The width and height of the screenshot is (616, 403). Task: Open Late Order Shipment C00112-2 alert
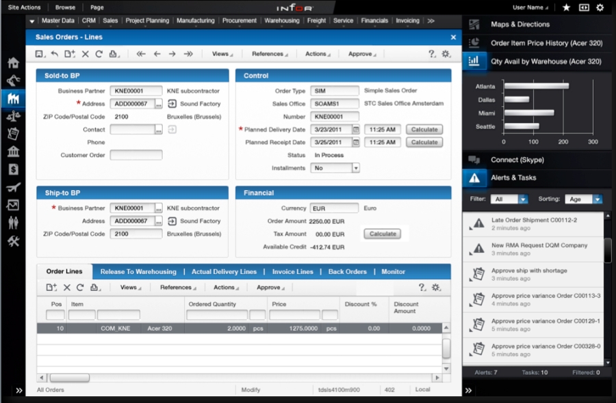(x=533, y=224)
